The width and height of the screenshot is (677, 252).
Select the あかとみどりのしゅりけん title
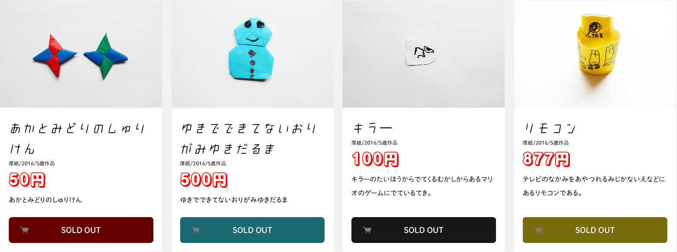click(x=76, y=139)
